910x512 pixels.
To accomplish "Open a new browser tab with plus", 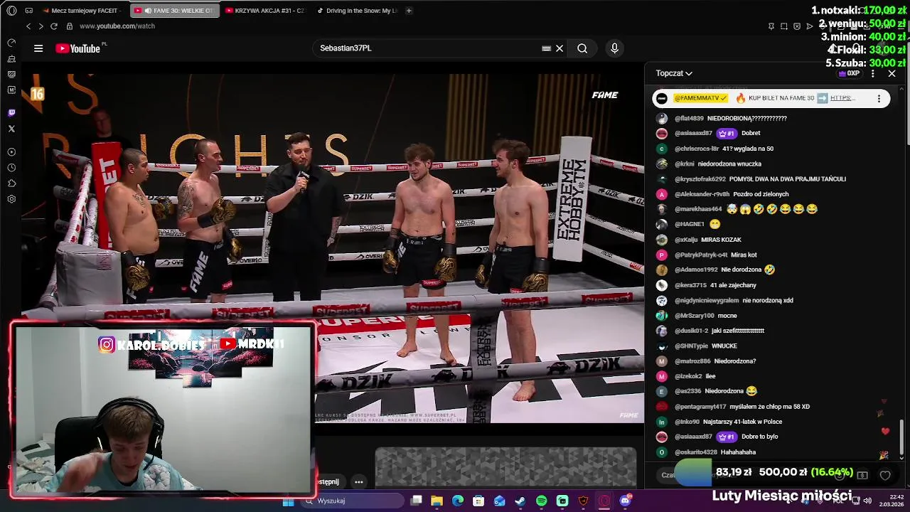I will pos(409,11).
